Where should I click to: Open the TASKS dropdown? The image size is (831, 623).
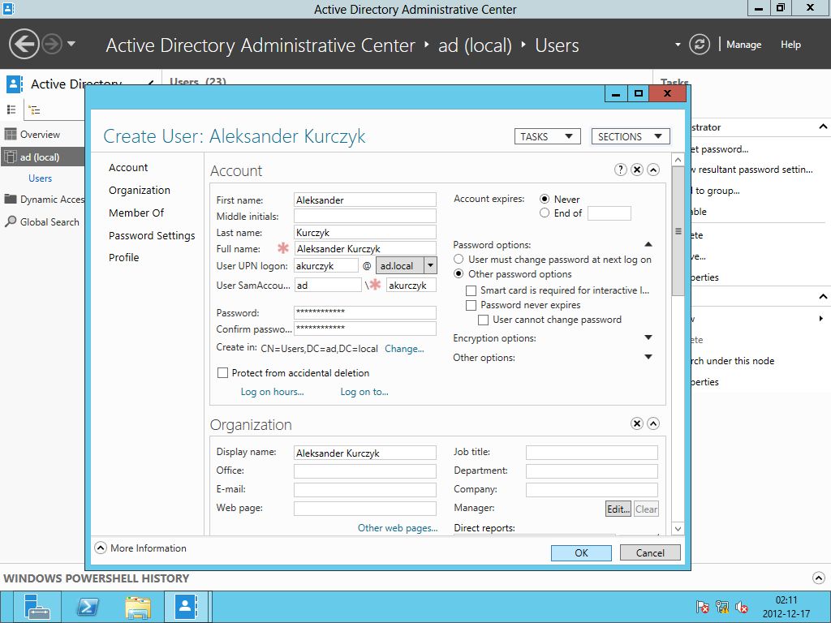(x=548, y=136)
